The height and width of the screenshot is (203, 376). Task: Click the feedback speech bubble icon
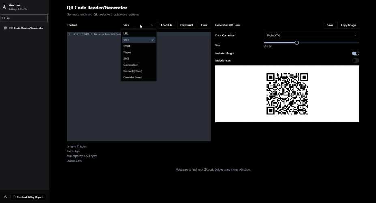point(14,197)
